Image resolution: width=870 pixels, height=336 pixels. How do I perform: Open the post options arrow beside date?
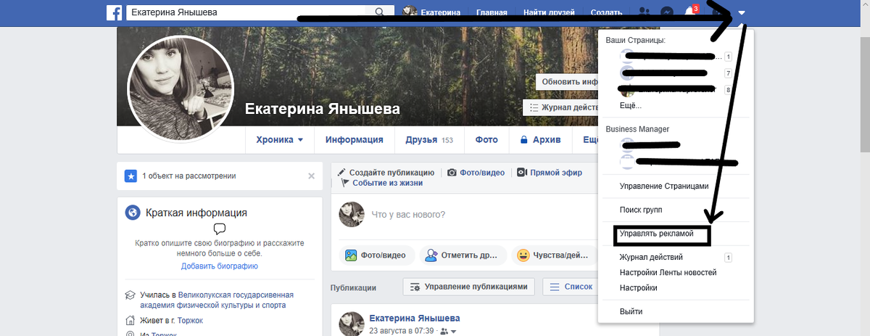pyautogui.click(x=453, y=332)
